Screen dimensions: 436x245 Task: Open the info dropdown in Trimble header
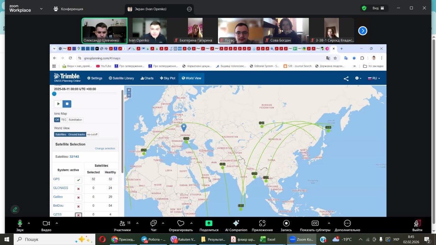[x=358, y=78]
